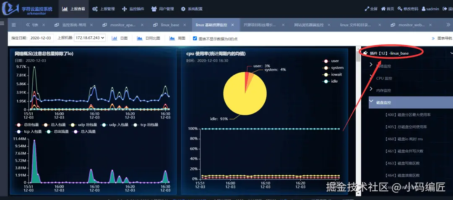The image size is (453, 200).
Task: Toggle the 总入流量 legend series
Action: 85,132
